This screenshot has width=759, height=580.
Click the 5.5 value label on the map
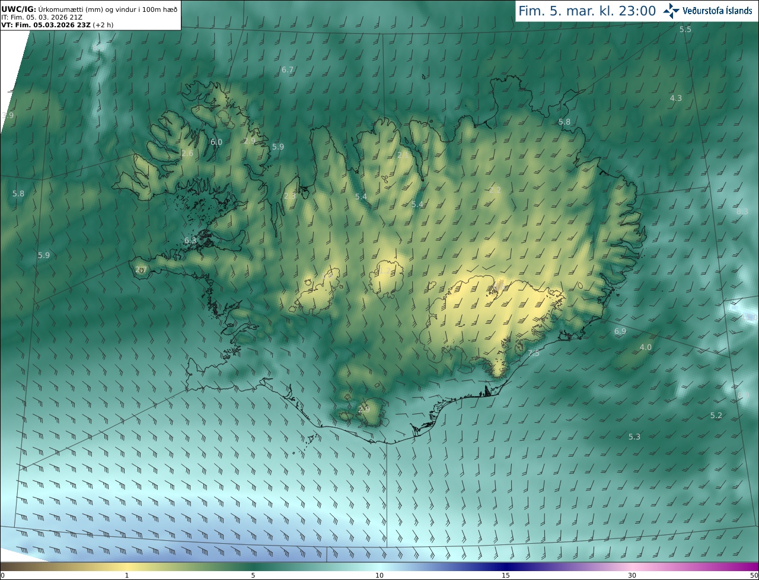[685, 29]
